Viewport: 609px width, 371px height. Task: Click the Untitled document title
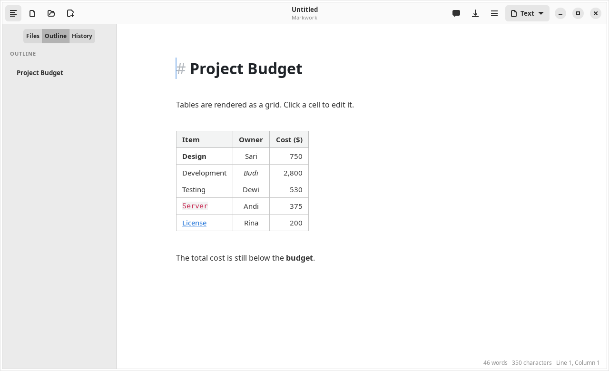point(304,10)
